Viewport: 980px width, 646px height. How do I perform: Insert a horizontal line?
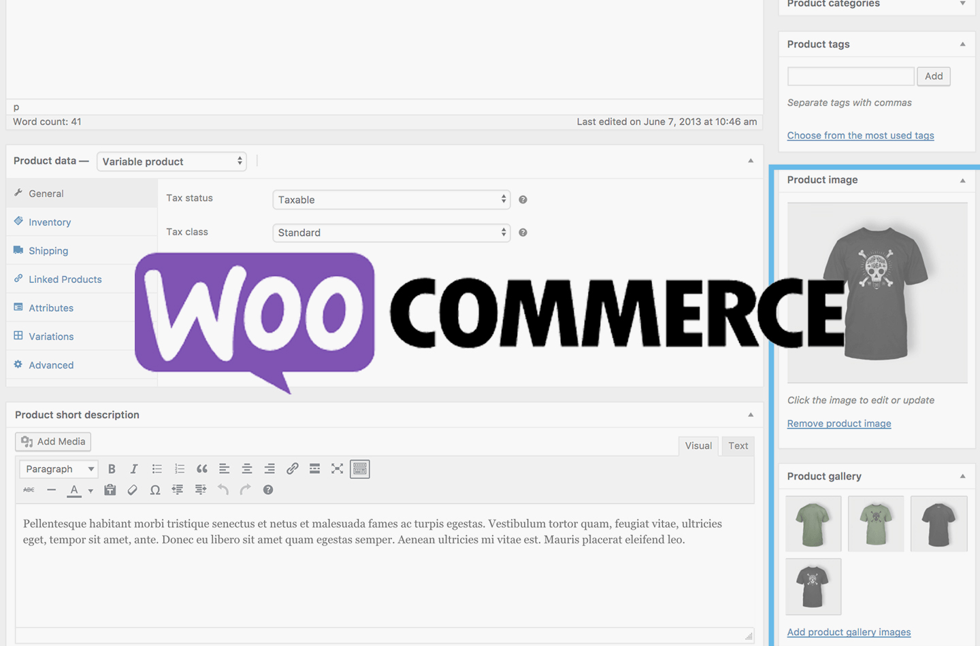(x=51, y=490)
